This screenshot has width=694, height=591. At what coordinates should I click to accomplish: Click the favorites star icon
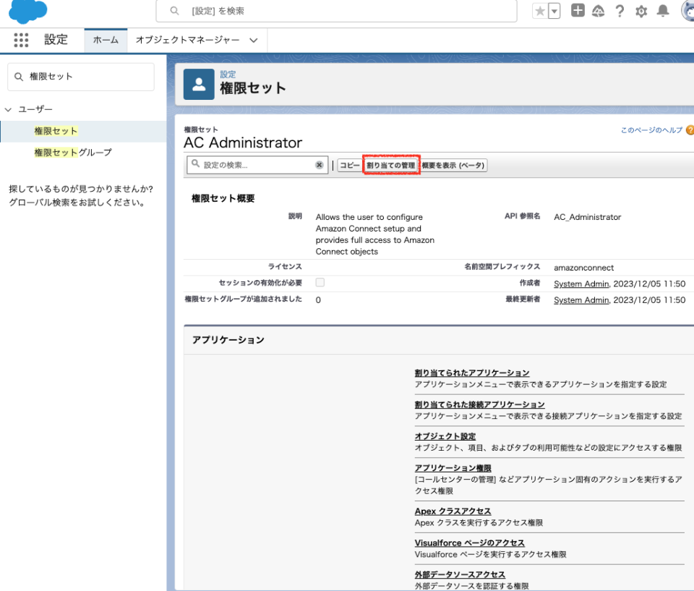(539, 11)
